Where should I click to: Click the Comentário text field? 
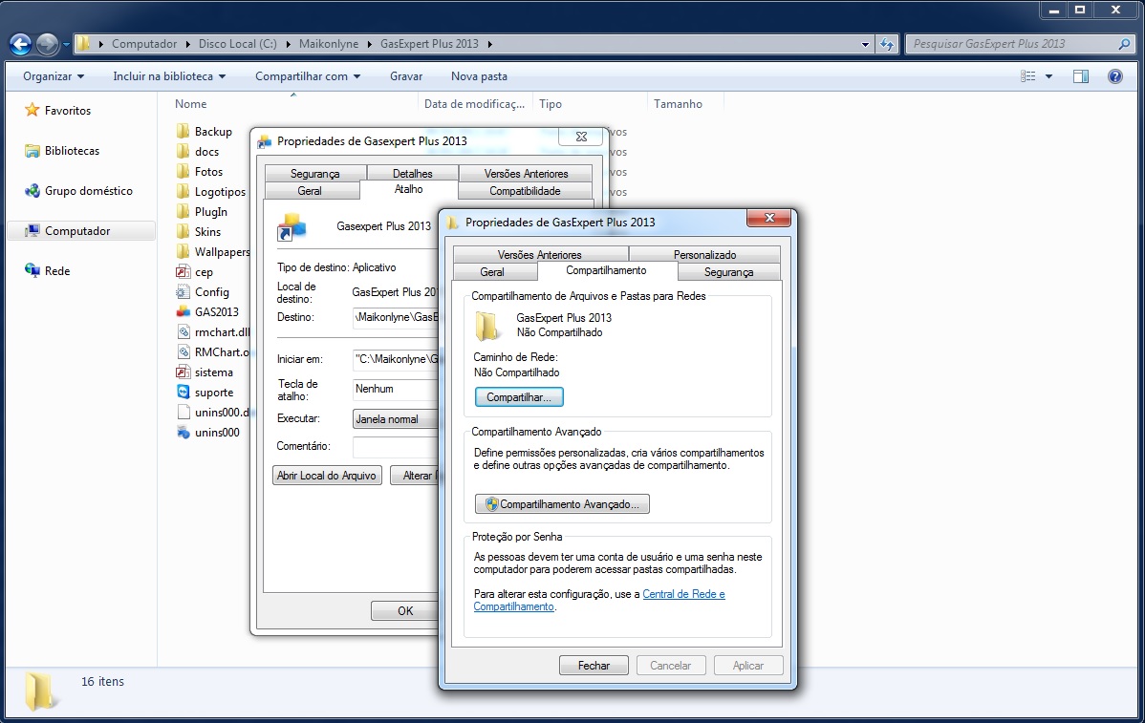point(395,446)
